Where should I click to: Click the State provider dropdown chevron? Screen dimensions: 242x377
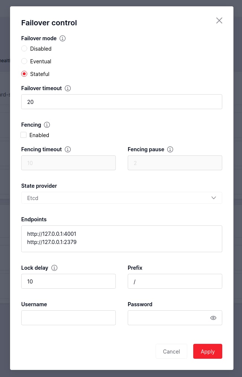coord(214,198)
